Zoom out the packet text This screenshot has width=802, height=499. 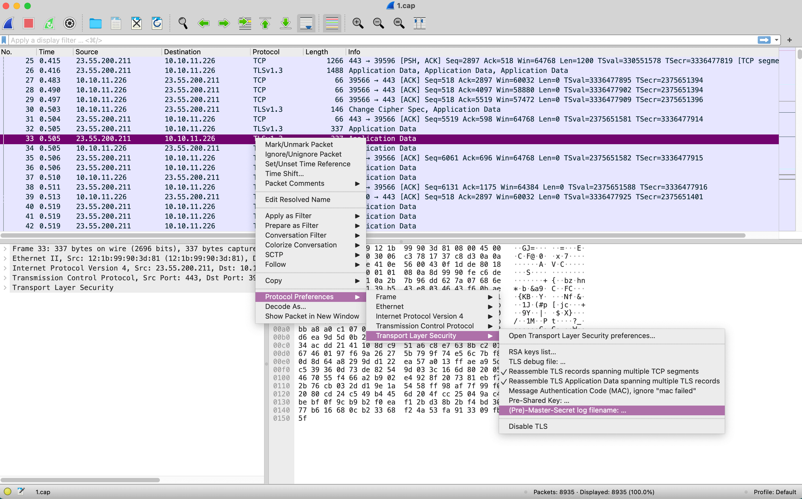tap(378, 23)
